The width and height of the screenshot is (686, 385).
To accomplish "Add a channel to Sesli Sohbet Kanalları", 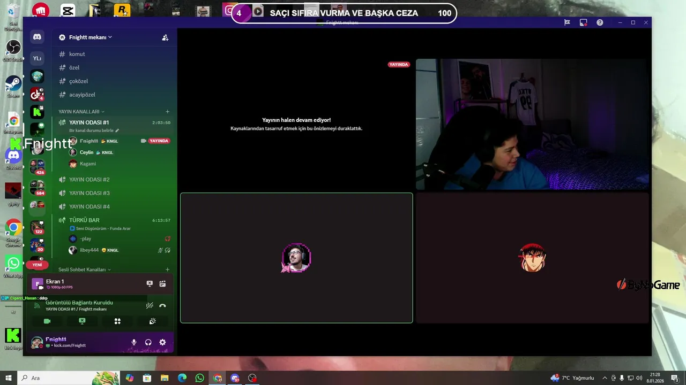I will 167,269.
